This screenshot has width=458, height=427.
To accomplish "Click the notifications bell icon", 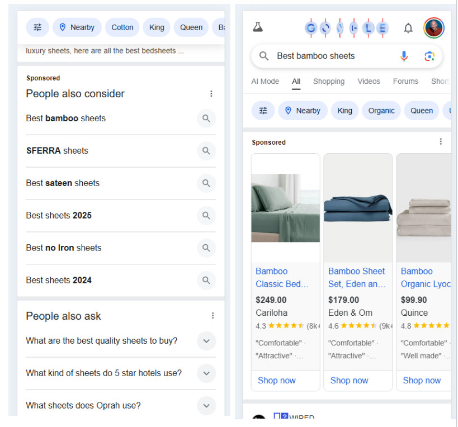I will pos(408,28).
